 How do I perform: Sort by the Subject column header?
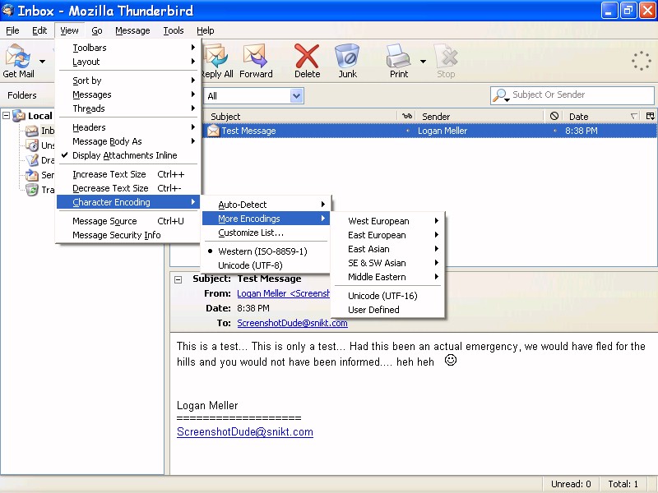pos(300,116)
